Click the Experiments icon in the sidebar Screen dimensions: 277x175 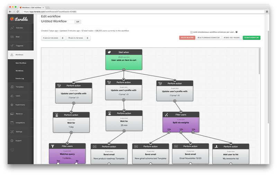(x=12, y=105)
